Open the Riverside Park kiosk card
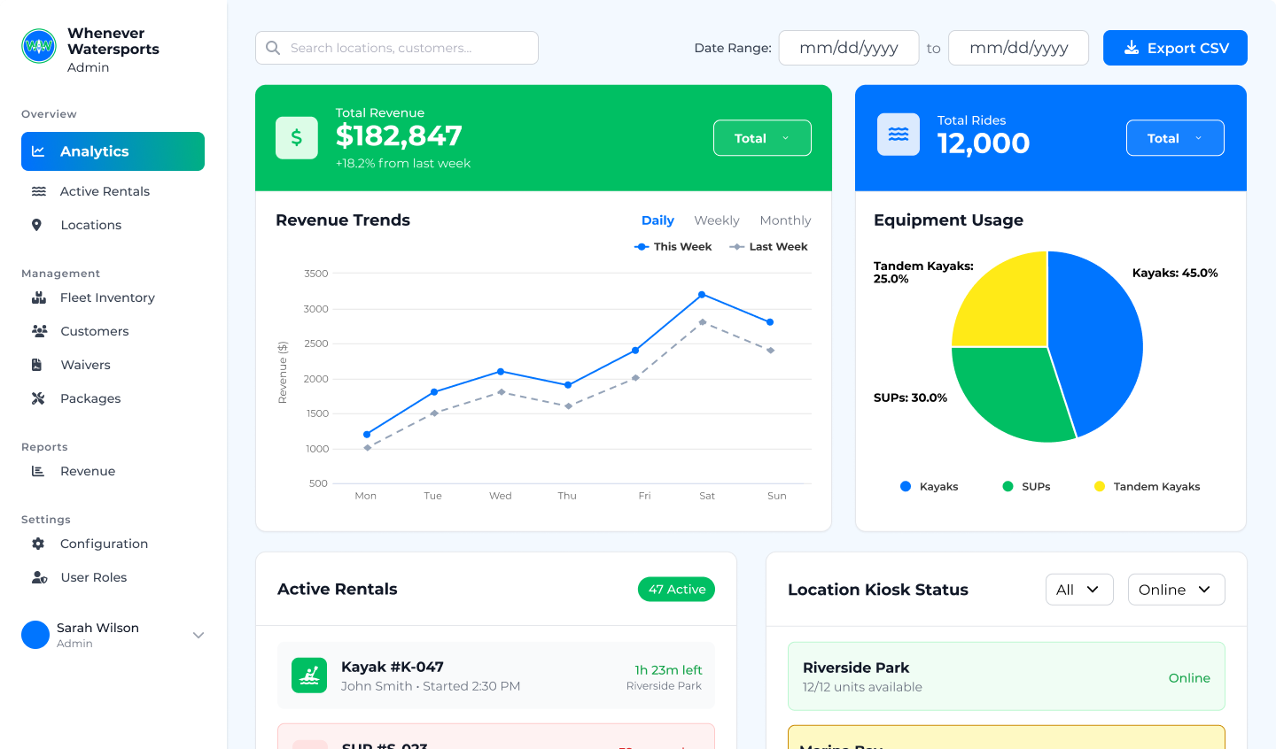 pyautogui.click(x=1007, y=676)
